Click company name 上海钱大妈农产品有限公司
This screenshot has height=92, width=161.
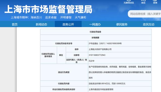[x=100, y=49]
